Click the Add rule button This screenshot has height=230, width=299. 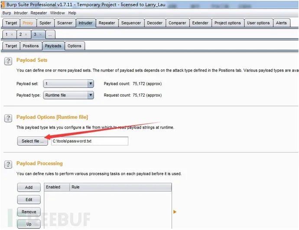tap(29, 187)
